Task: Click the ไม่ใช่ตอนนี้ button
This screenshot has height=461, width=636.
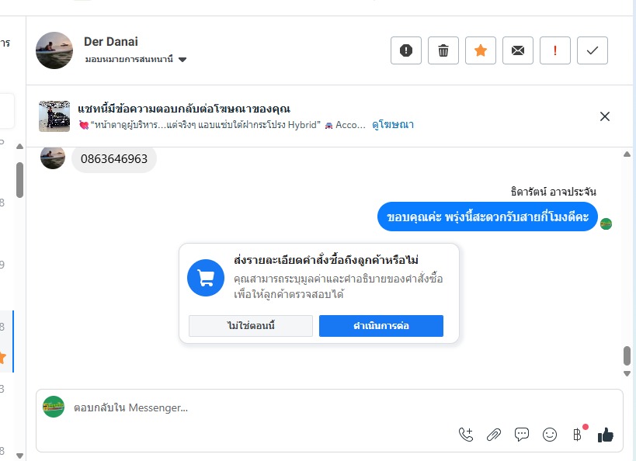Action: [x=251, y=326]
